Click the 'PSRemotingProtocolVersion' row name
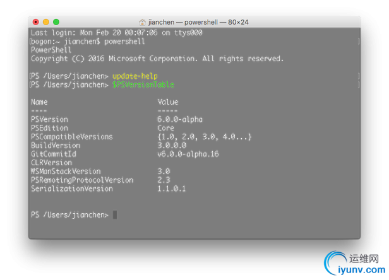389x280 pixels. click(x=82, y=180)
